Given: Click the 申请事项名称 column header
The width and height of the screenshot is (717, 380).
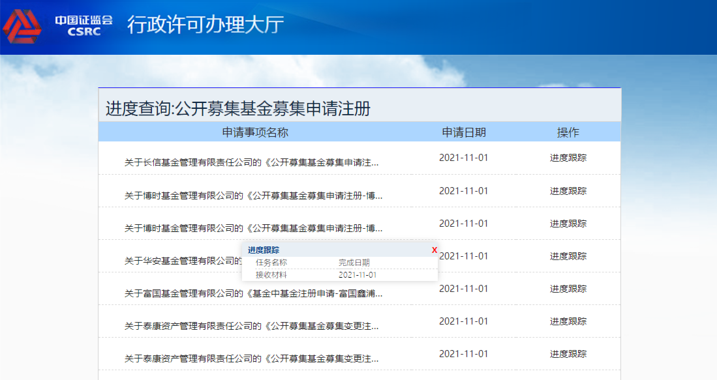Looking at the screenshot, I should point(255,132).
